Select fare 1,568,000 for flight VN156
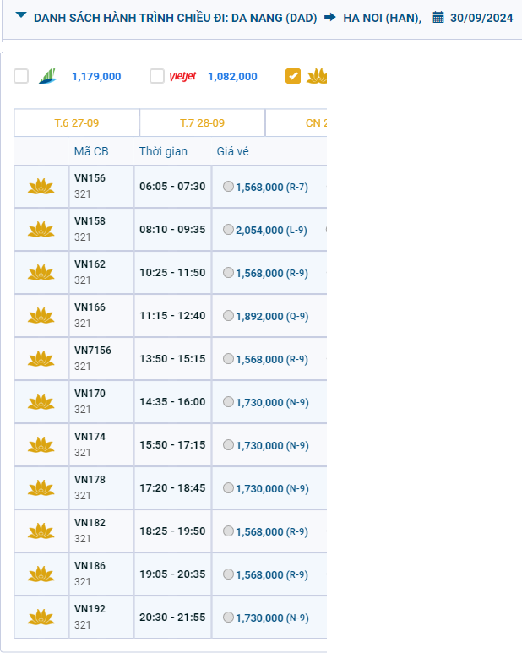The image size is (522, 653). 229,187
